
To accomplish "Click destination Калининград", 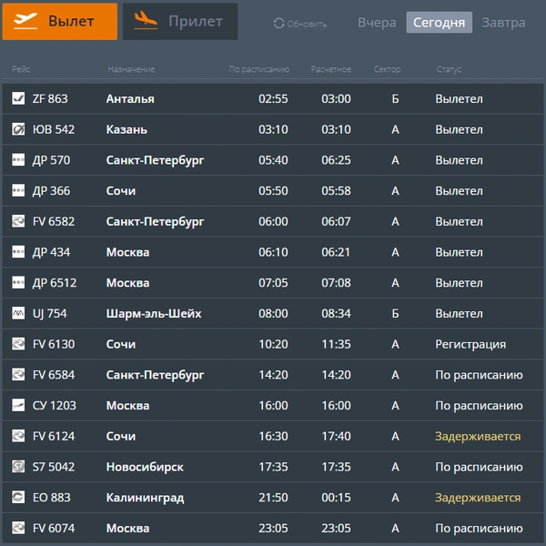I will click(x=146, y=498).
